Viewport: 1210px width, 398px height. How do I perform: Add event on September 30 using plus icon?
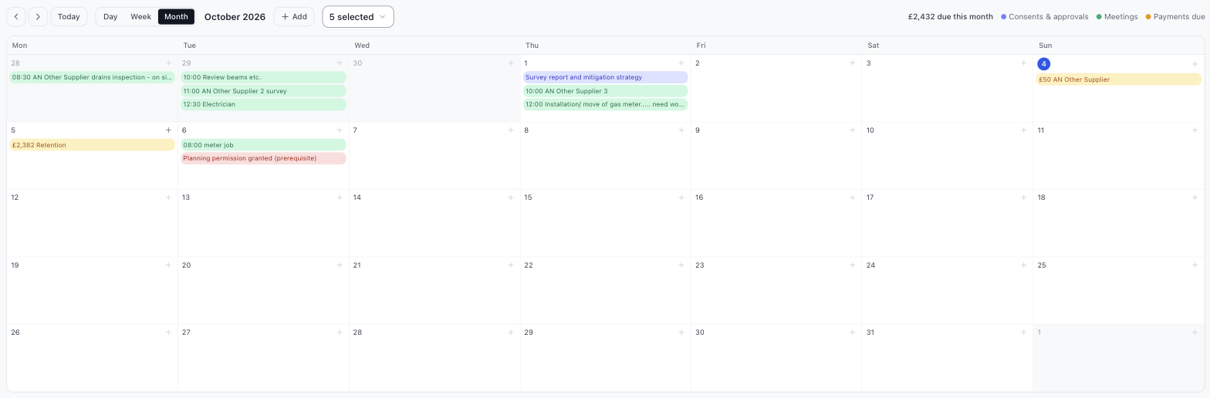511,63
